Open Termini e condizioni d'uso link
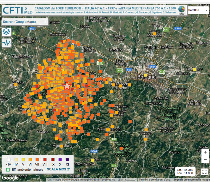 point(154,179)
